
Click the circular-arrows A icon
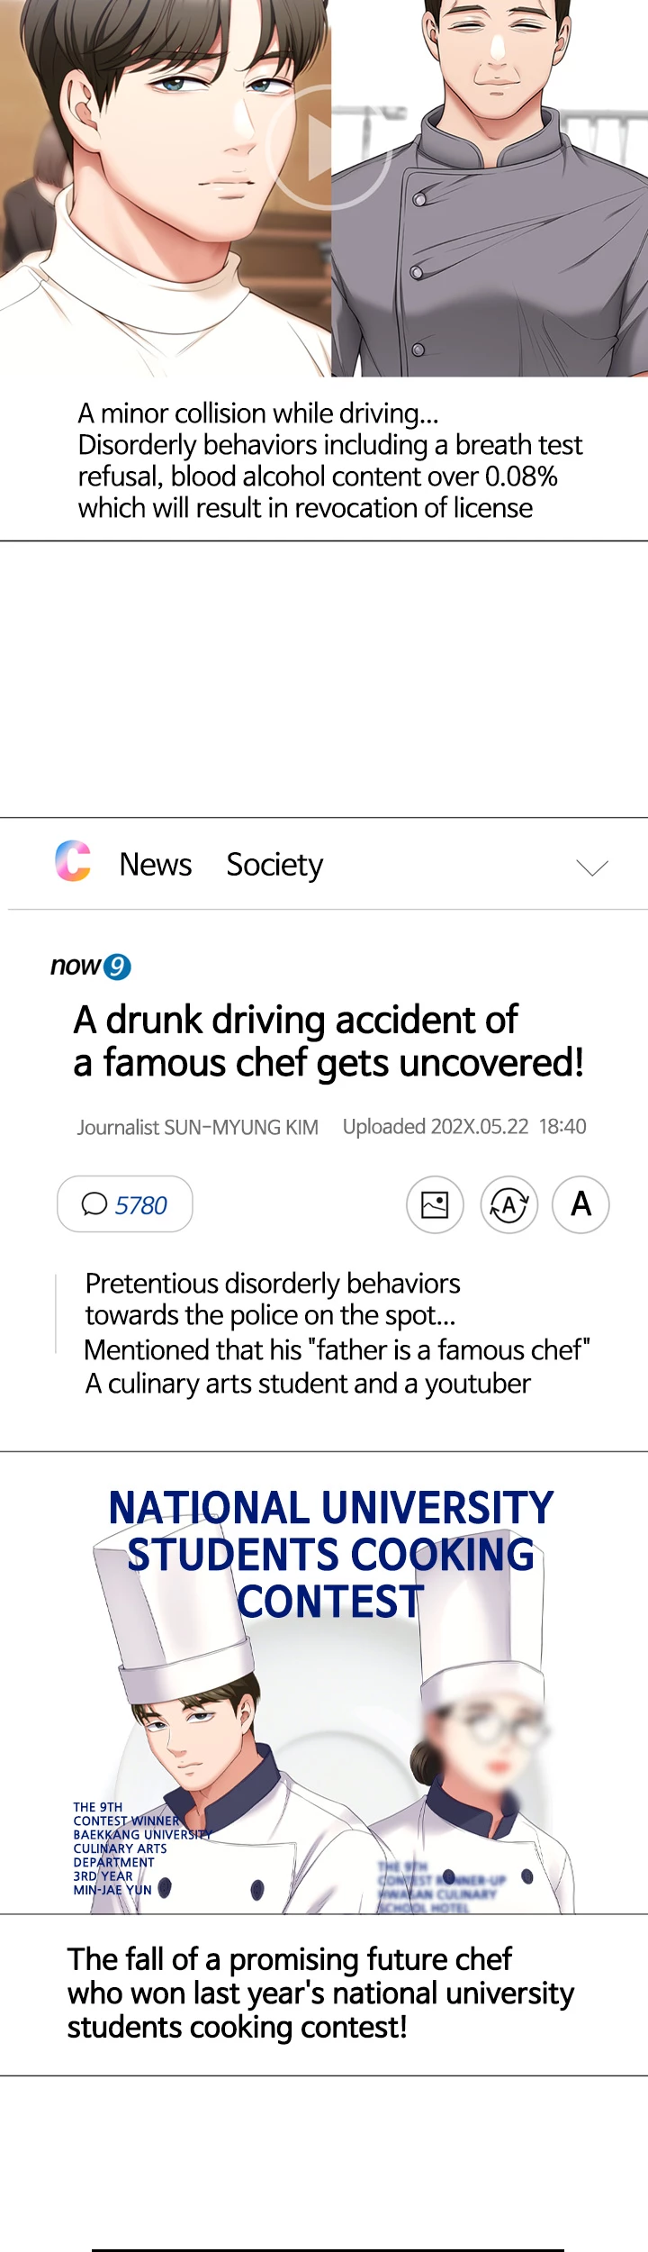[x=509, y=1204]
